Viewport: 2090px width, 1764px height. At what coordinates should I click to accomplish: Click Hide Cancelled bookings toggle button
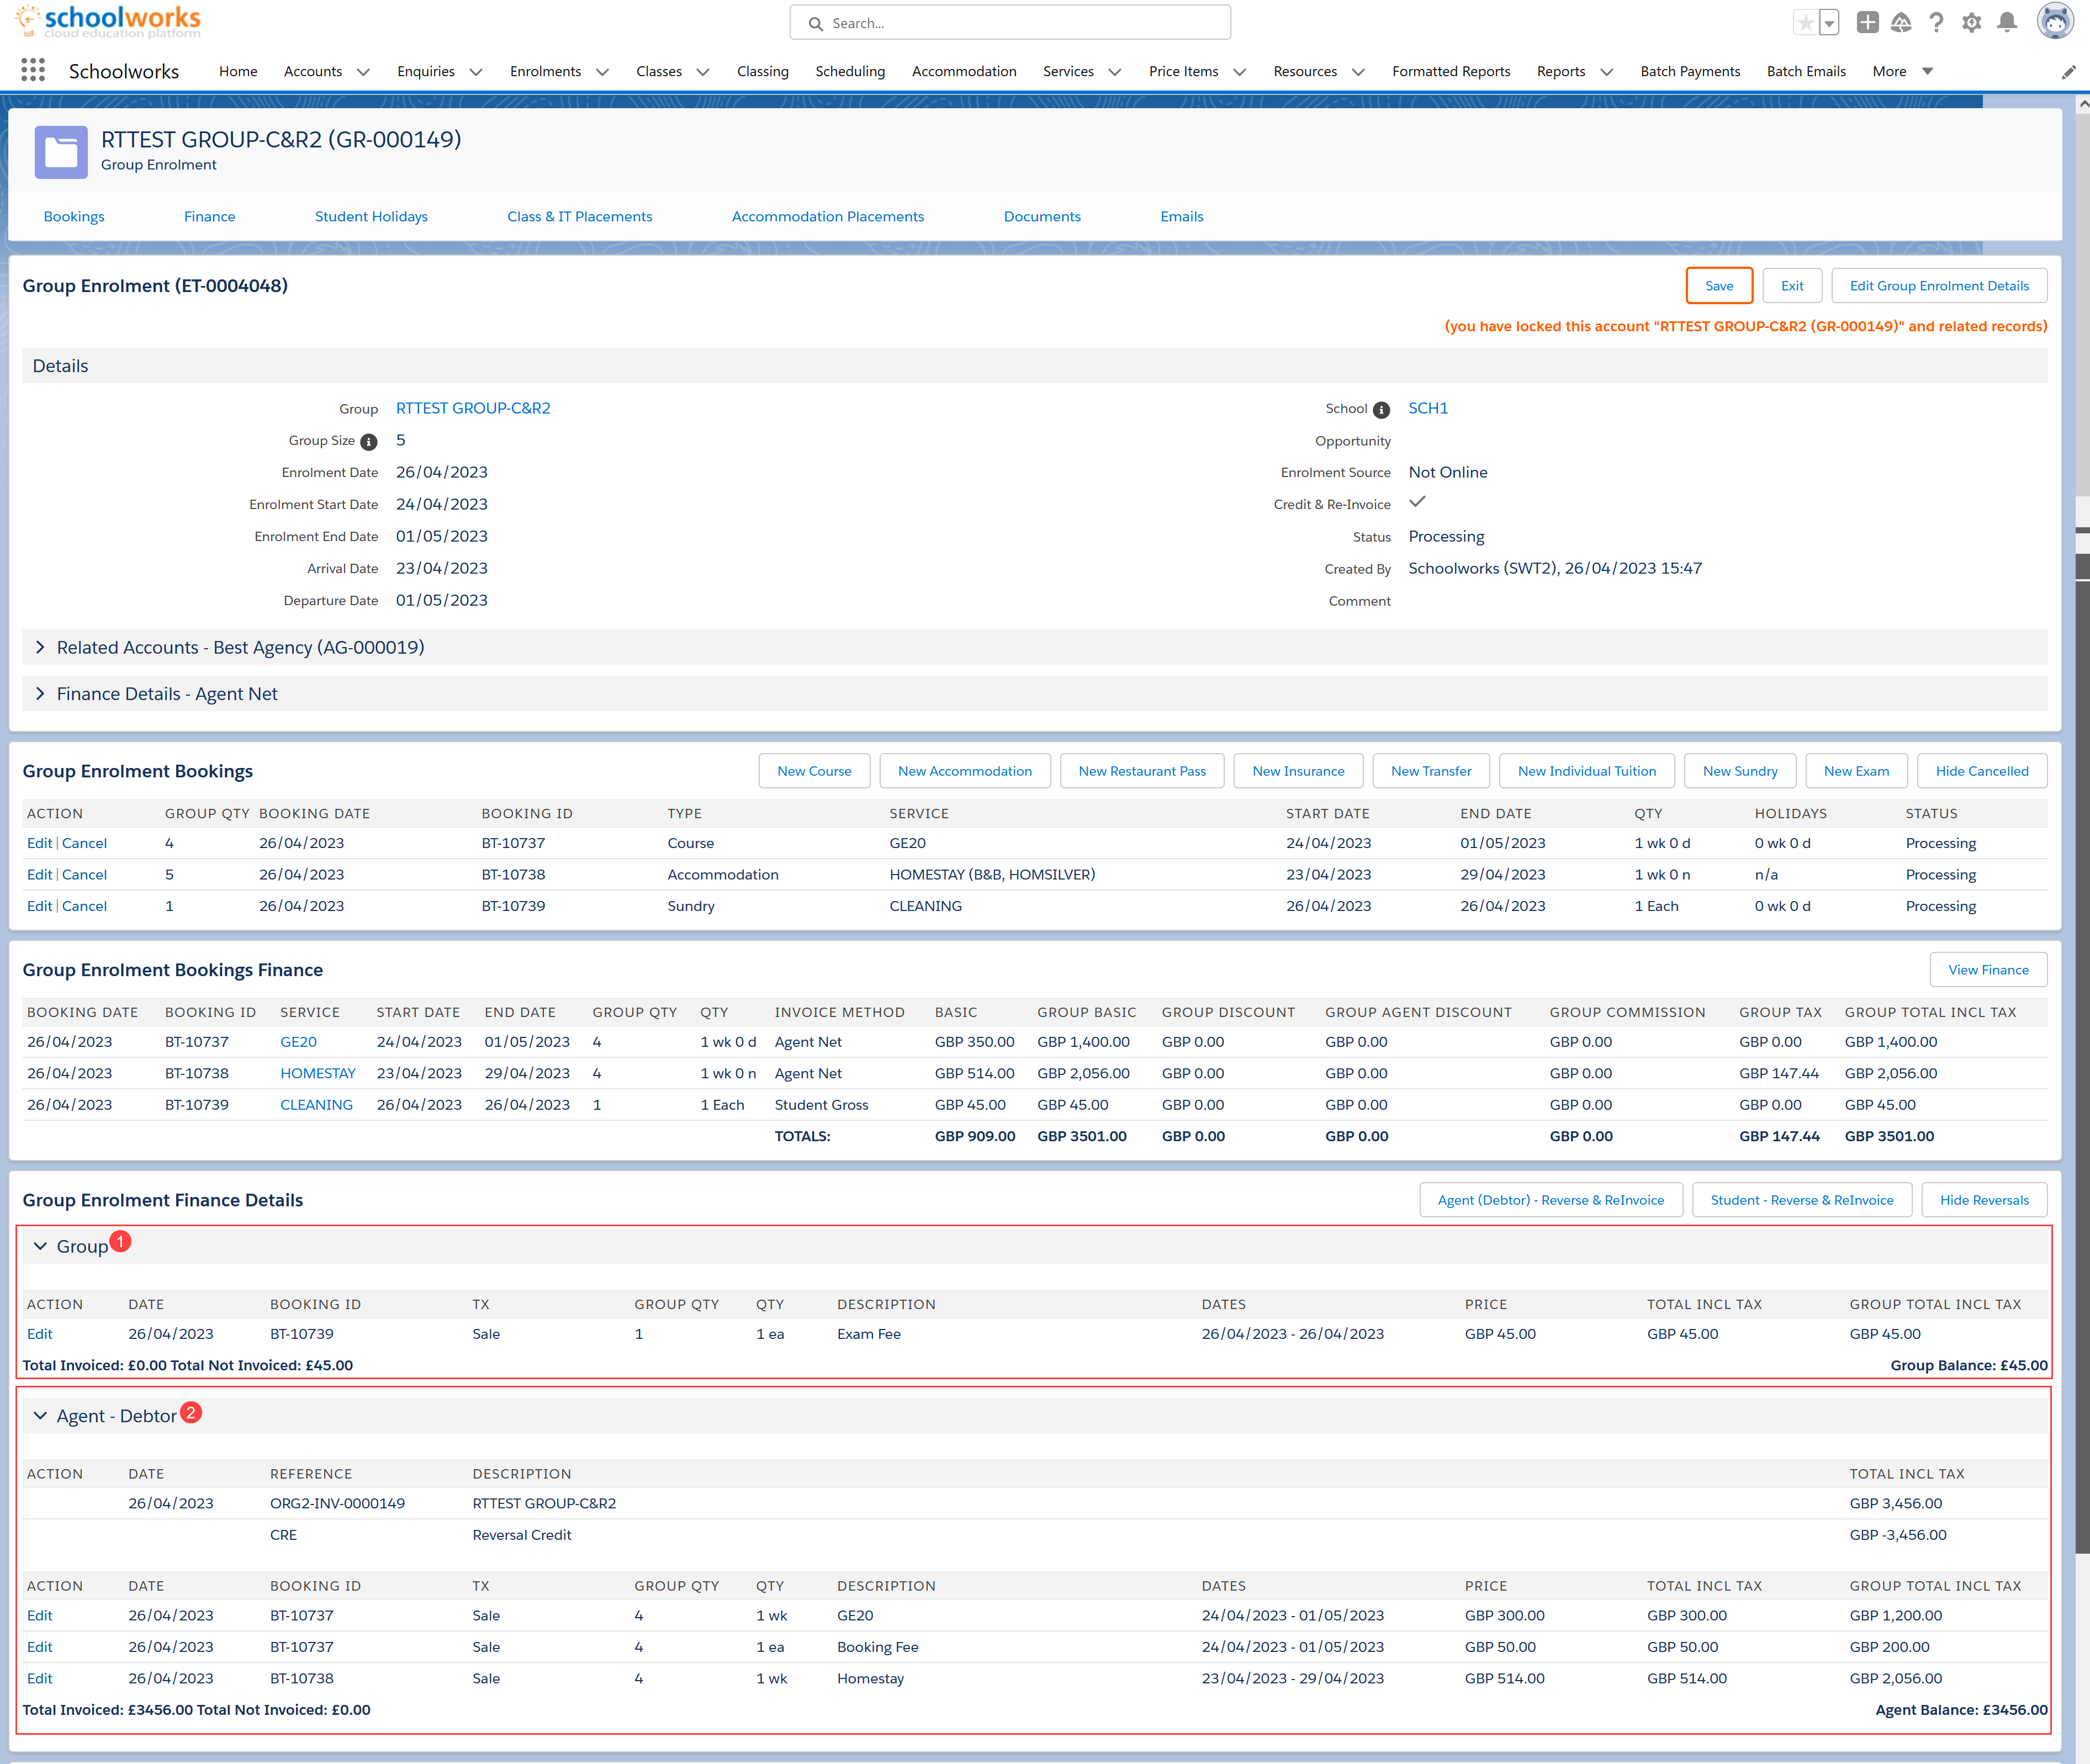pyautogui.click(x=1981, y=771)
